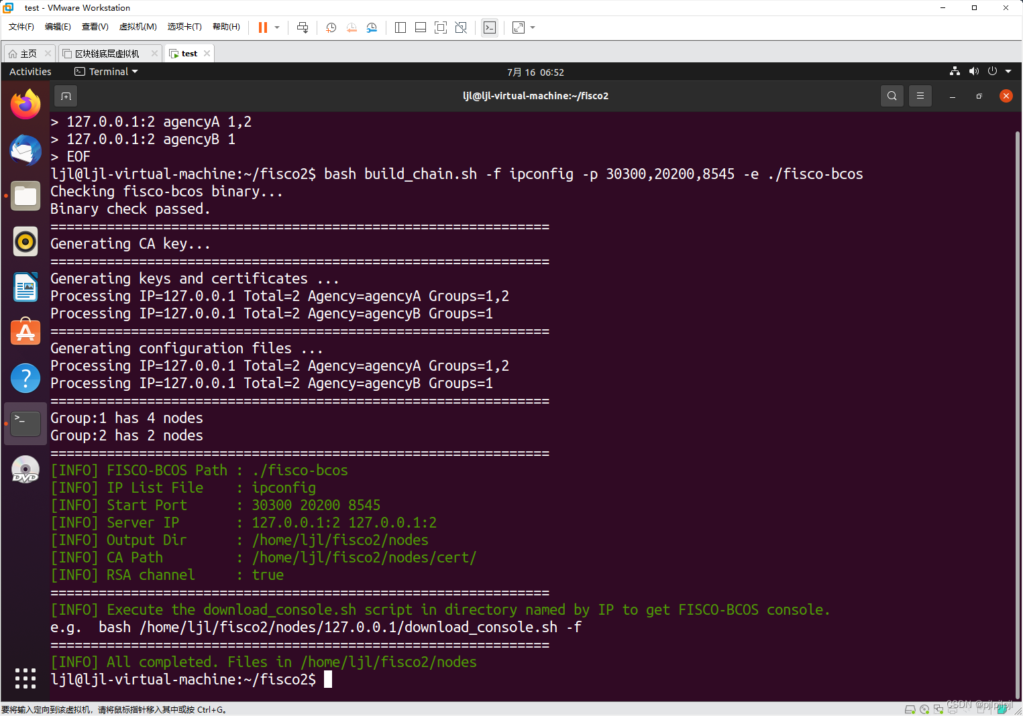Click the terminal search button

(x=892, y=96)
